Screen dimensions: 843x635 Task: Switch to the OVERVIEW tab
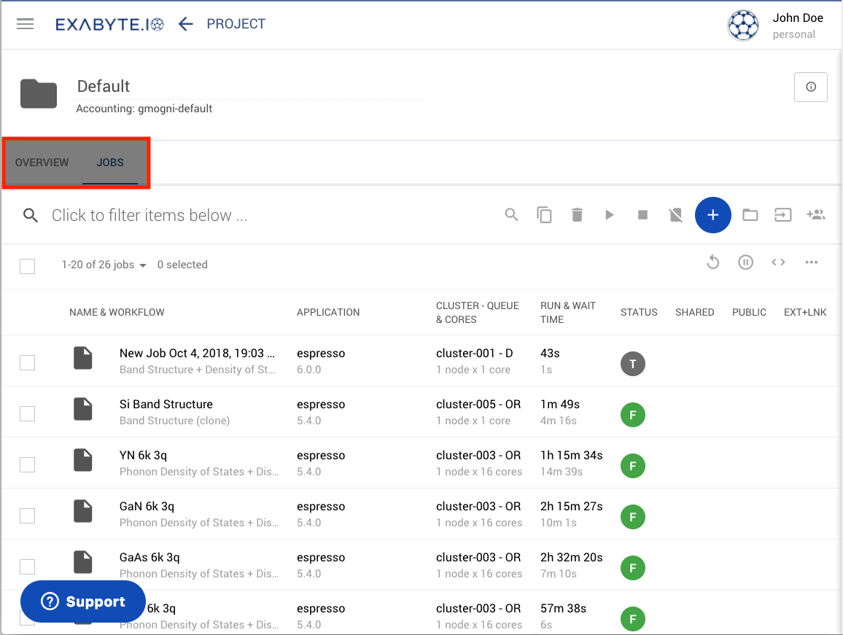42,163
